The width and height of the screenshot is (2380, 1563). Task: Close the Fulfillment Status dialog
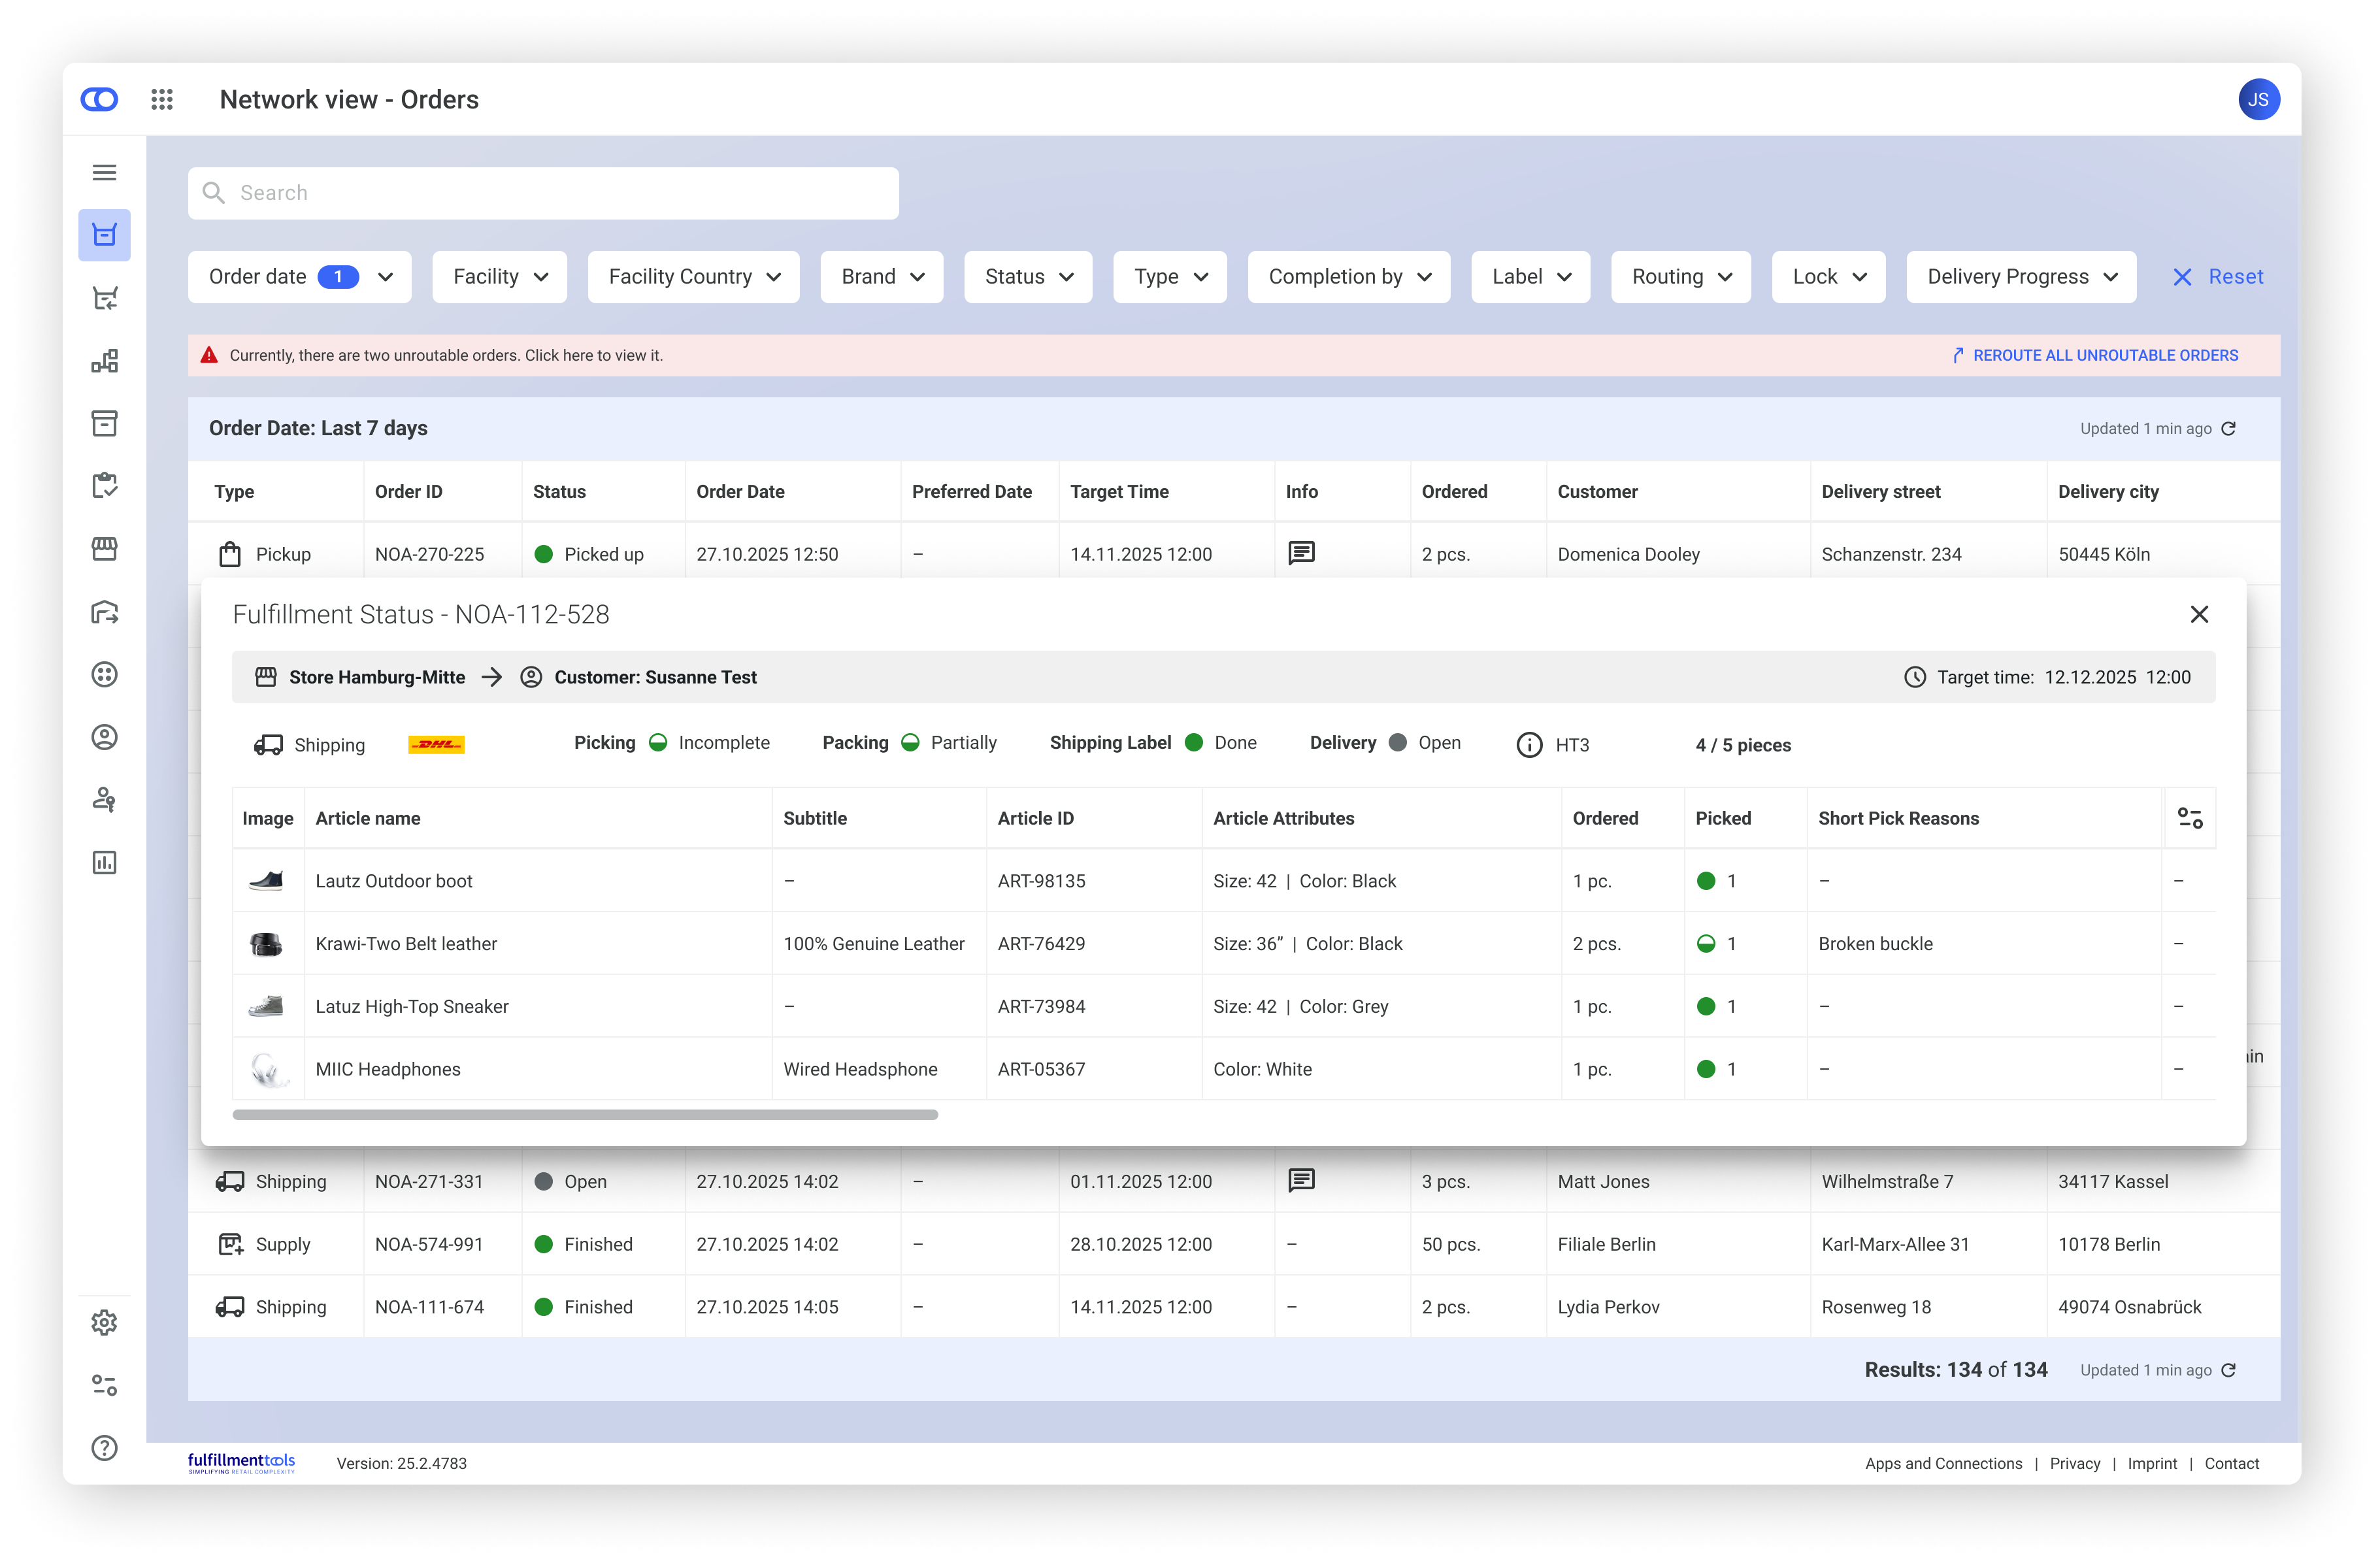(2198, 614)
